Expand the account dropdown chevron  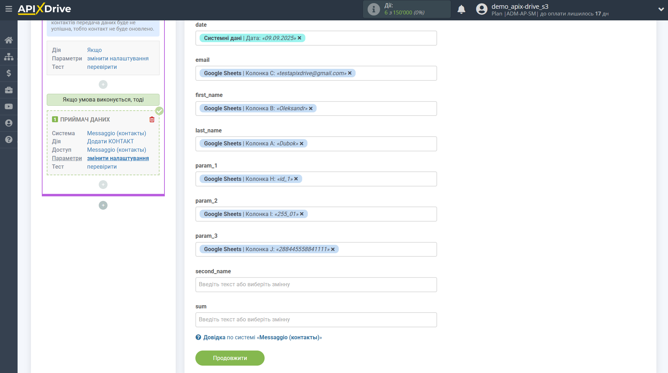(x=661, y=9)
